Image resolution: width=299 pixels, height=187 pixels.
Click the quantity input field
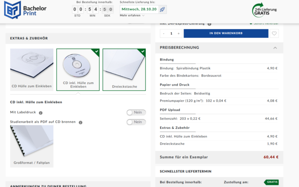pyautogui.click(x=171, y=34)
